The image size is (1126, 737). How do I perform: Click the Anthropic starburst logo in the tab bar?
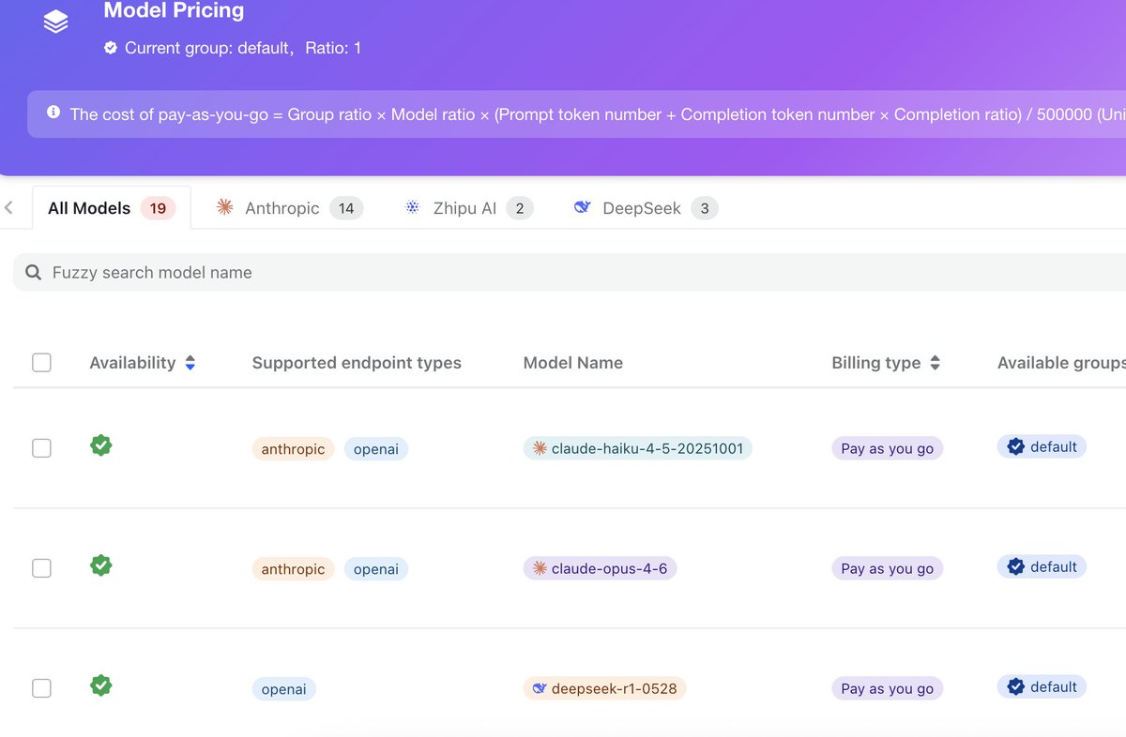click(x=224, y=207)
